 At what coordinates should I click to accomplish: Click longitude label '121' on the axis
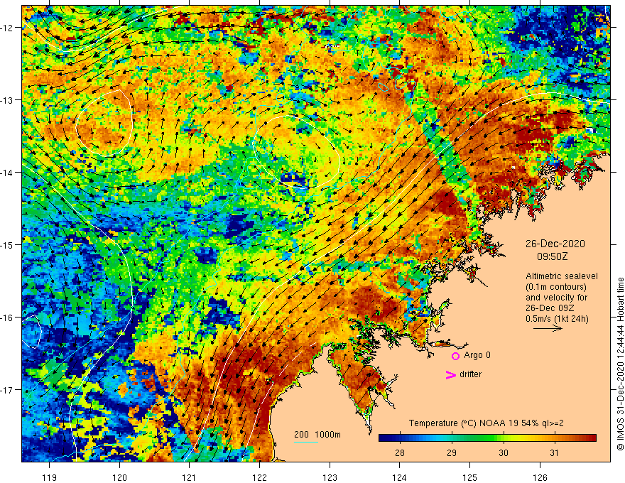[190, 477]
